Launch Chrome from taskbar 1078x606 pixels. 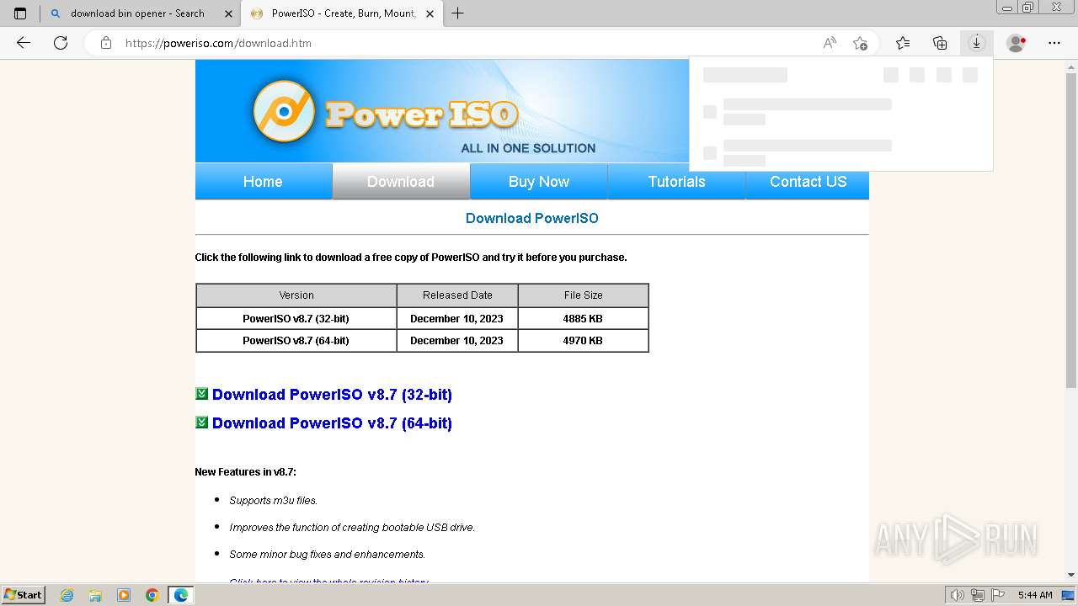coord(152,595)
